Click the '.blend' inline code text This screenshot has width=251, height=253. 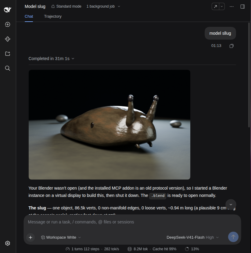pos(158,196)
